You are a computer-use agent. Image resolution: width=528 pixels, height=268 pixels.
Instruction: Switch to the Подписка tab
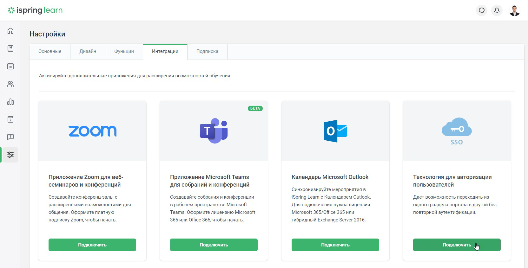(207, 51)
